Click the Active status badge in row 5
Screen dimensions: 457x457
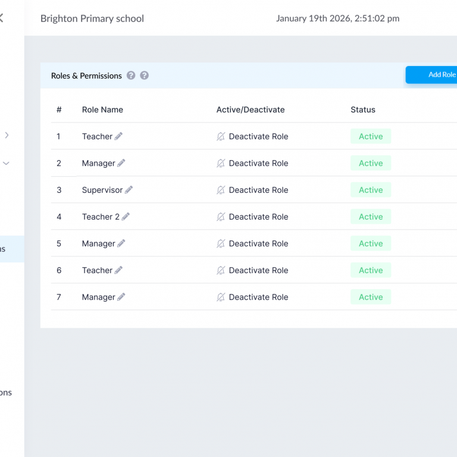point(371,243)
